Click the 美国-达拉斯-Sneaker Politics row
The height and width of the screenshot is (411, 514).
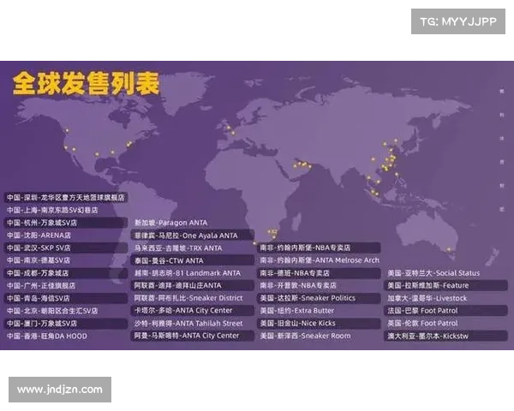[319, 298]
